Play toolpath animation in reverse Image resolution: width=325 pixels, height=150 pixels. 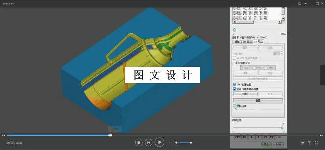(x=251, y=137)
